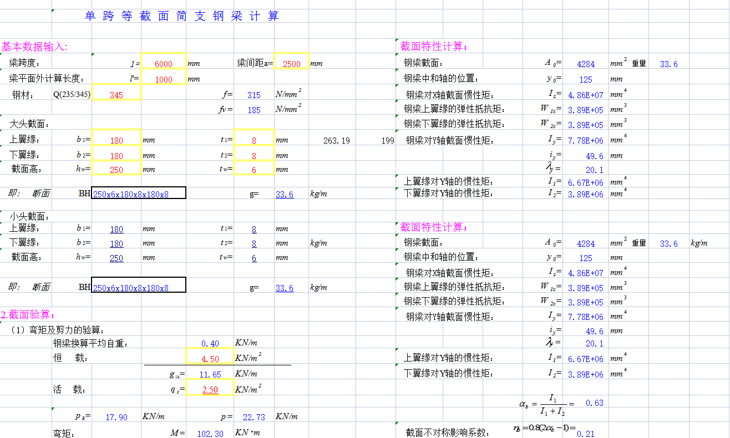Select the large-section web thickness tw cell 6
730x438 pixels.
coord(254,170)
